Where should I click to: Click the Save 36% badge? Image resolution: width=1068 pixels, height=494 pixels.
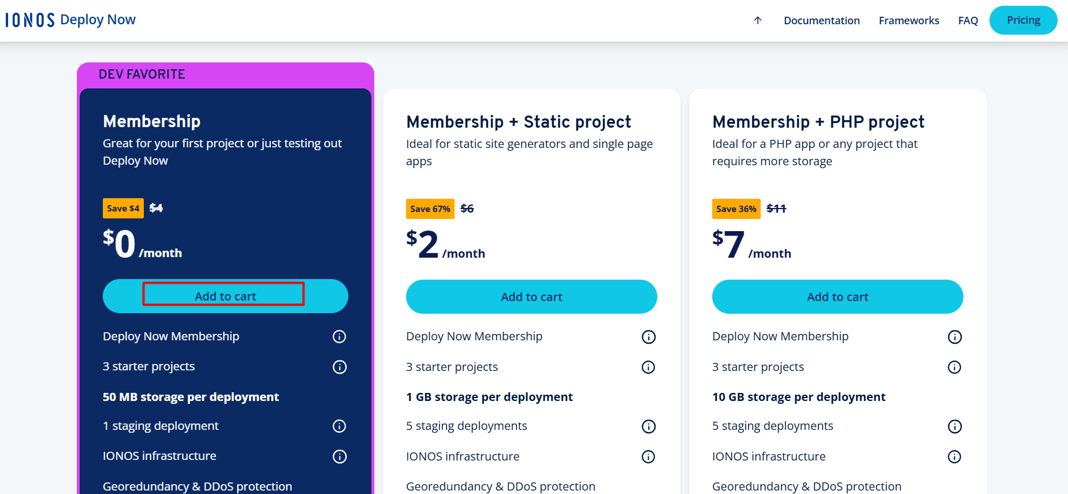coord(736,209)
